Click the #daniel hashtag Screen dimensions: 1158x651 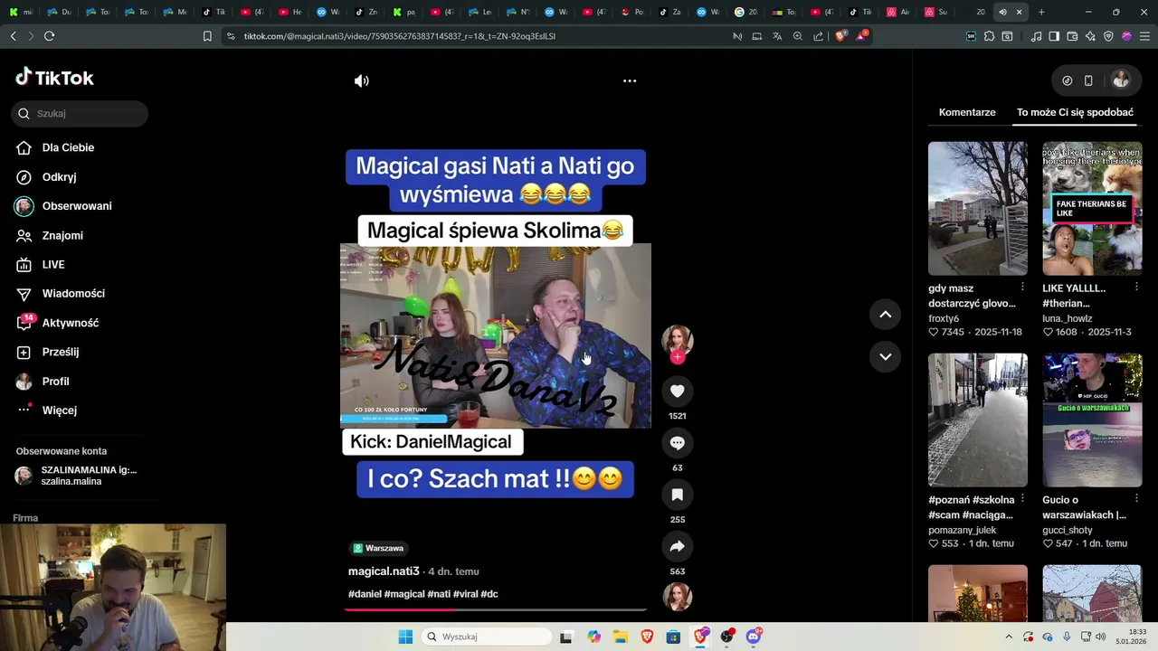pos(365,594)
